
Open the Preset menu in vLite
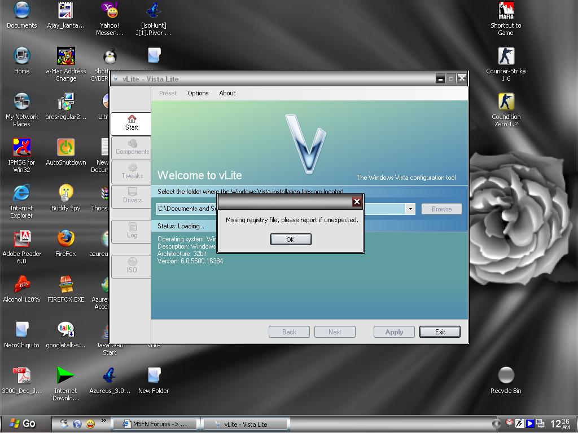[x=168, y=93]
